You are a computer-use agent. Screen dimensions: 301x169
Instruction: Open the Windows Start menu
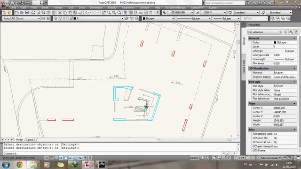6,165
